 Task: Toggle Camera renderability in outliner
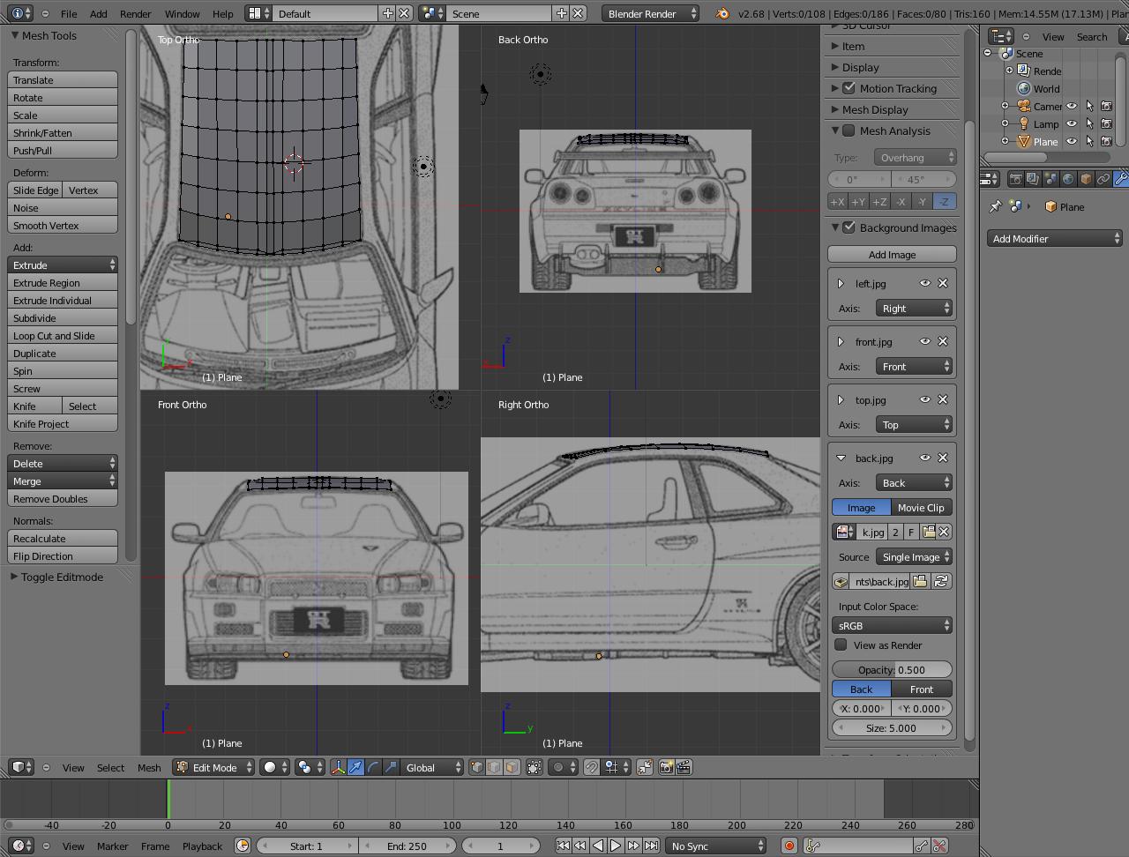[1106, 106]
